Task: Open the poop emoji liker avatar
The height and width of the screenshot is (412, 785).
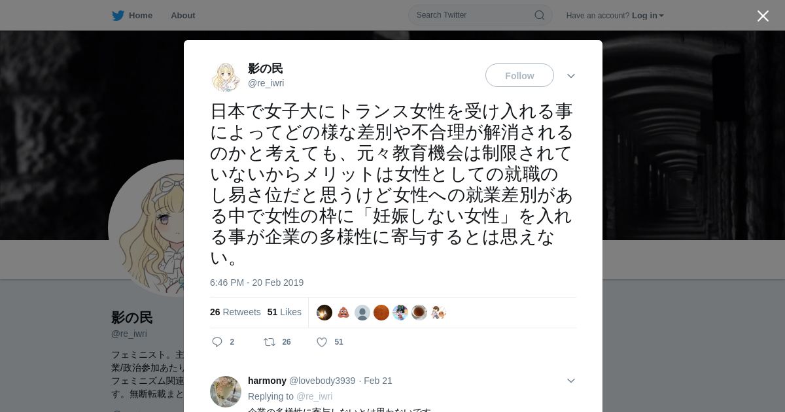Action: coord(343,313)
